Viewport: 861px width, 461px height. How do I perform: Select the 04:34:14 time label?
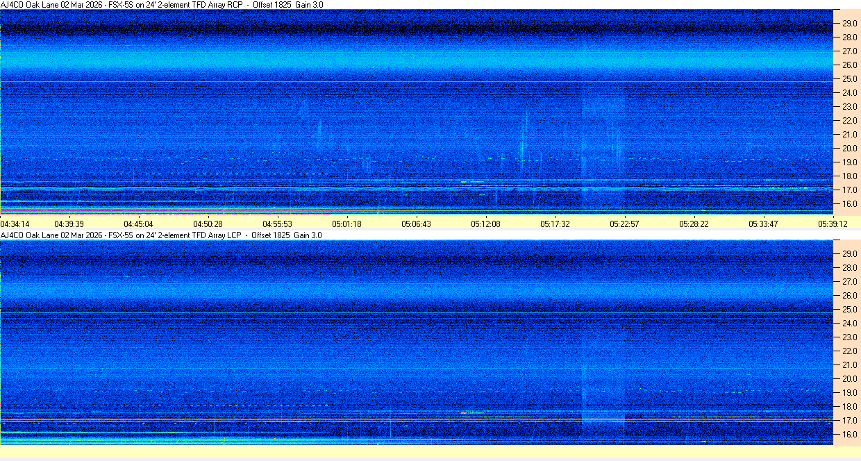(15, 224)
